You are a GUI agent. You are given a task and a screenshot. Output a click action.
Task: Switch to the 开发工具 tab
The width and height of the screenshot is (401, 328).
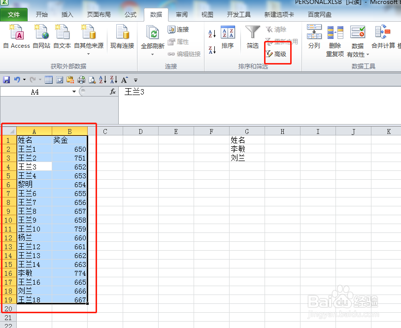coord(238,15)
